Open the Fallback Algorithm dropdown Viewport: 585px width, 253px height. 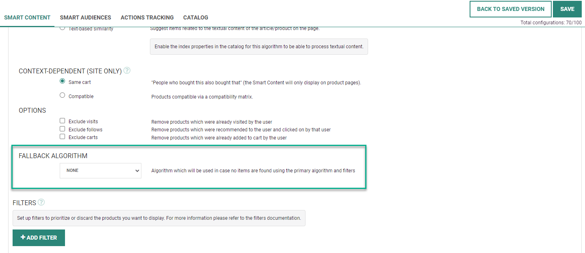(100, 171)
